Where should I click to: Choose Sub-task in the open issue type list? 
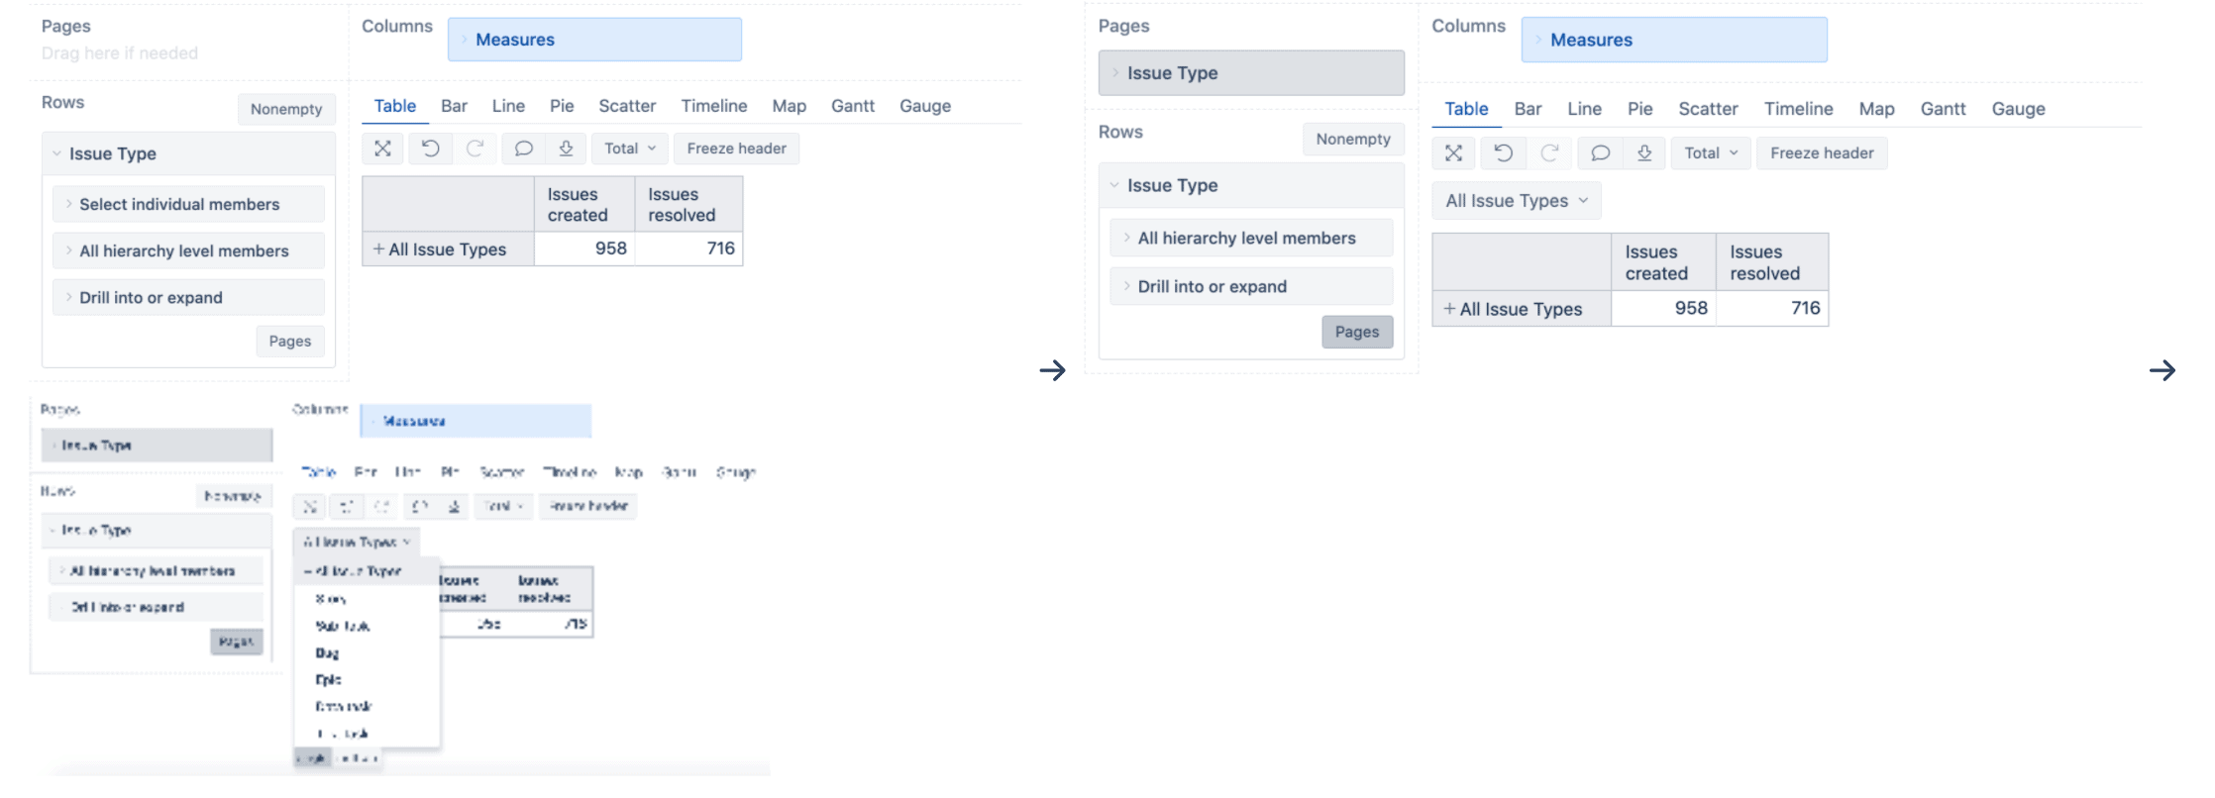pyautogui.click(x=342, y=626)
